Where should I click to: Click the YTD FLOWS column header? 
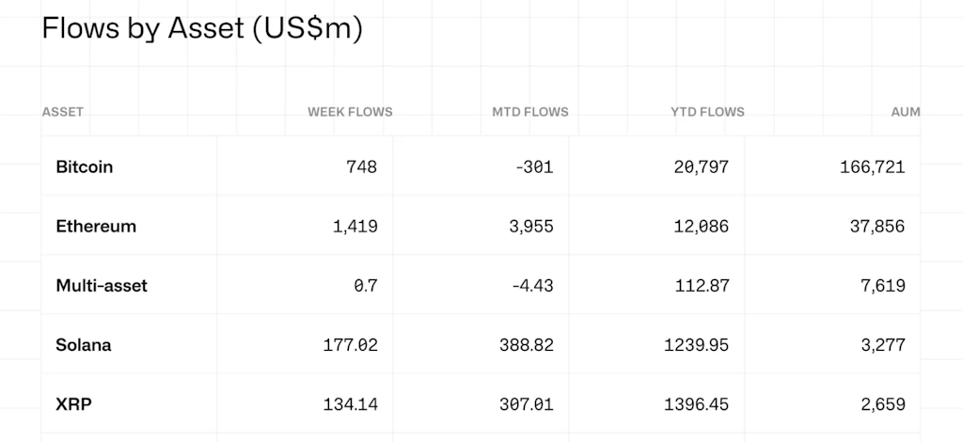(x=707, y=112)
